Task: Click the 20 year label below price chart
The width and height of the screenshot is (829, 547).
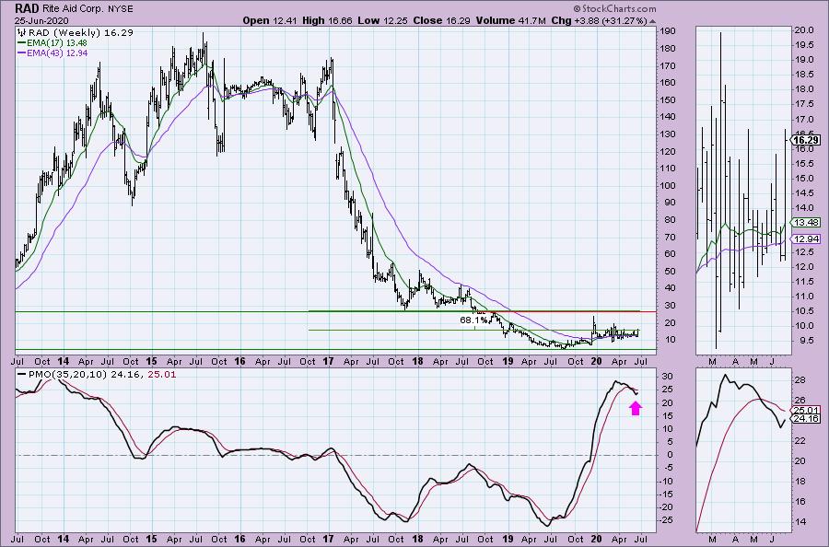Action: (596, 362)
